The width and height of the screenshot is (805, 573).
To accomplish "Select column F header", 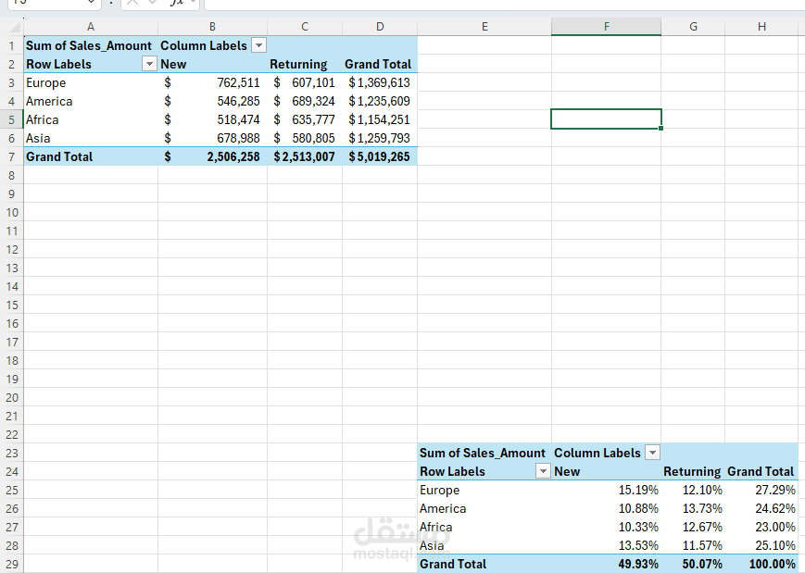I will pyautogui.click(x=606, y=27).
